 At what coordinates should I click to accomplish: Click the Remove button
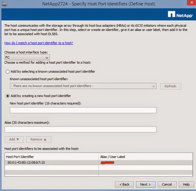[x=39, y=139]
